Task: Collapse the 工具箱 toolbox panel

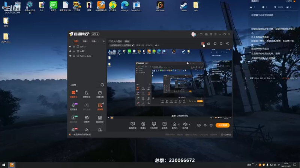Action: (102, 85)
